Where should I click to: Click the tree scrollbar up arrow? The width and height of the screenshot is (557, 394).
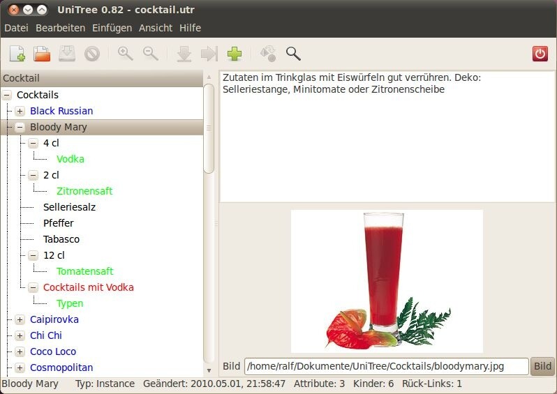[x=209, y=77]
